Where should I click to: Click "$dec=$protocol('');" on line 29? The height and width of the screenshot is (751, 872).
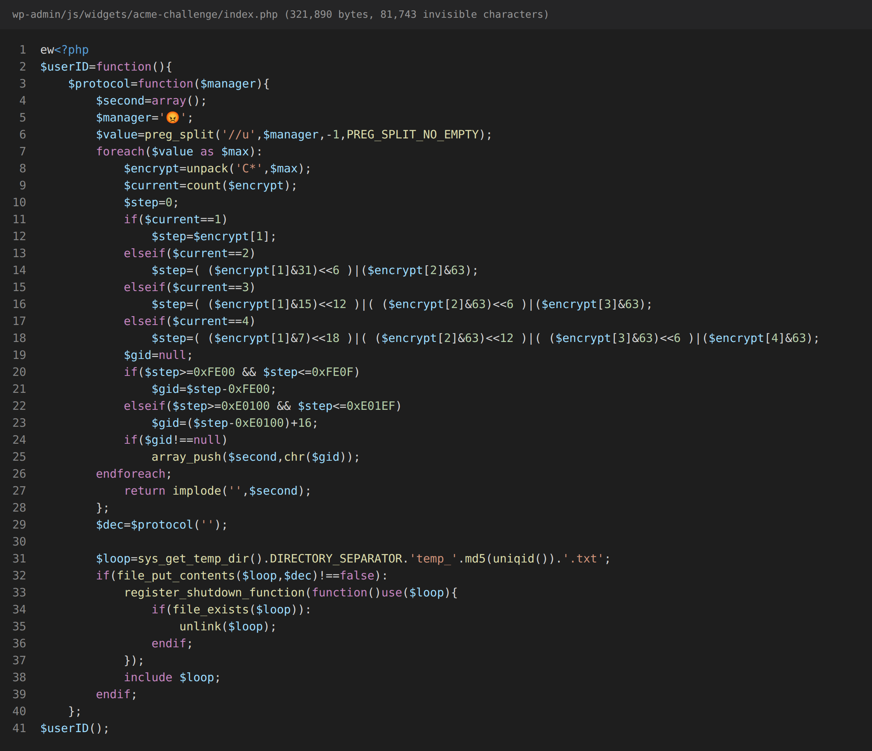tap(162, 525)
